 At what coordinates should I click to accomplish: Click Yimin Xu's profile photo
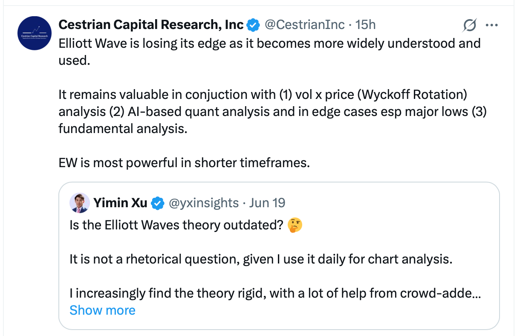click(80, 203)
